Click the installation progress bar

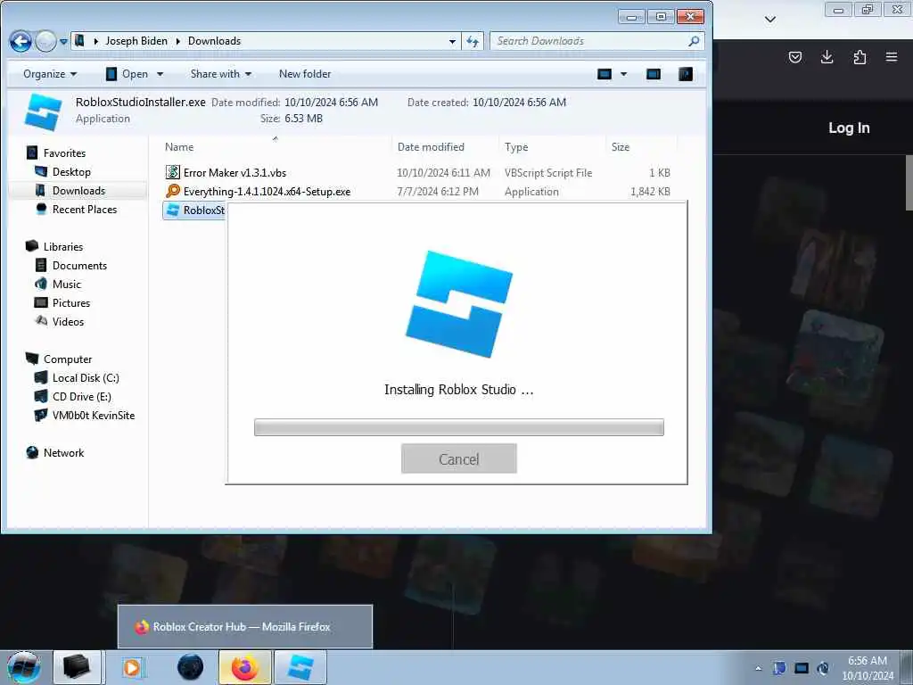pyautogui.click(x=459, y=427)
